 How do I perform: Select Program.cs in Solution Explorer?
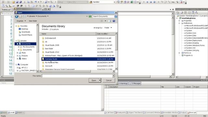pyautogui.click(x=188, y=56)
